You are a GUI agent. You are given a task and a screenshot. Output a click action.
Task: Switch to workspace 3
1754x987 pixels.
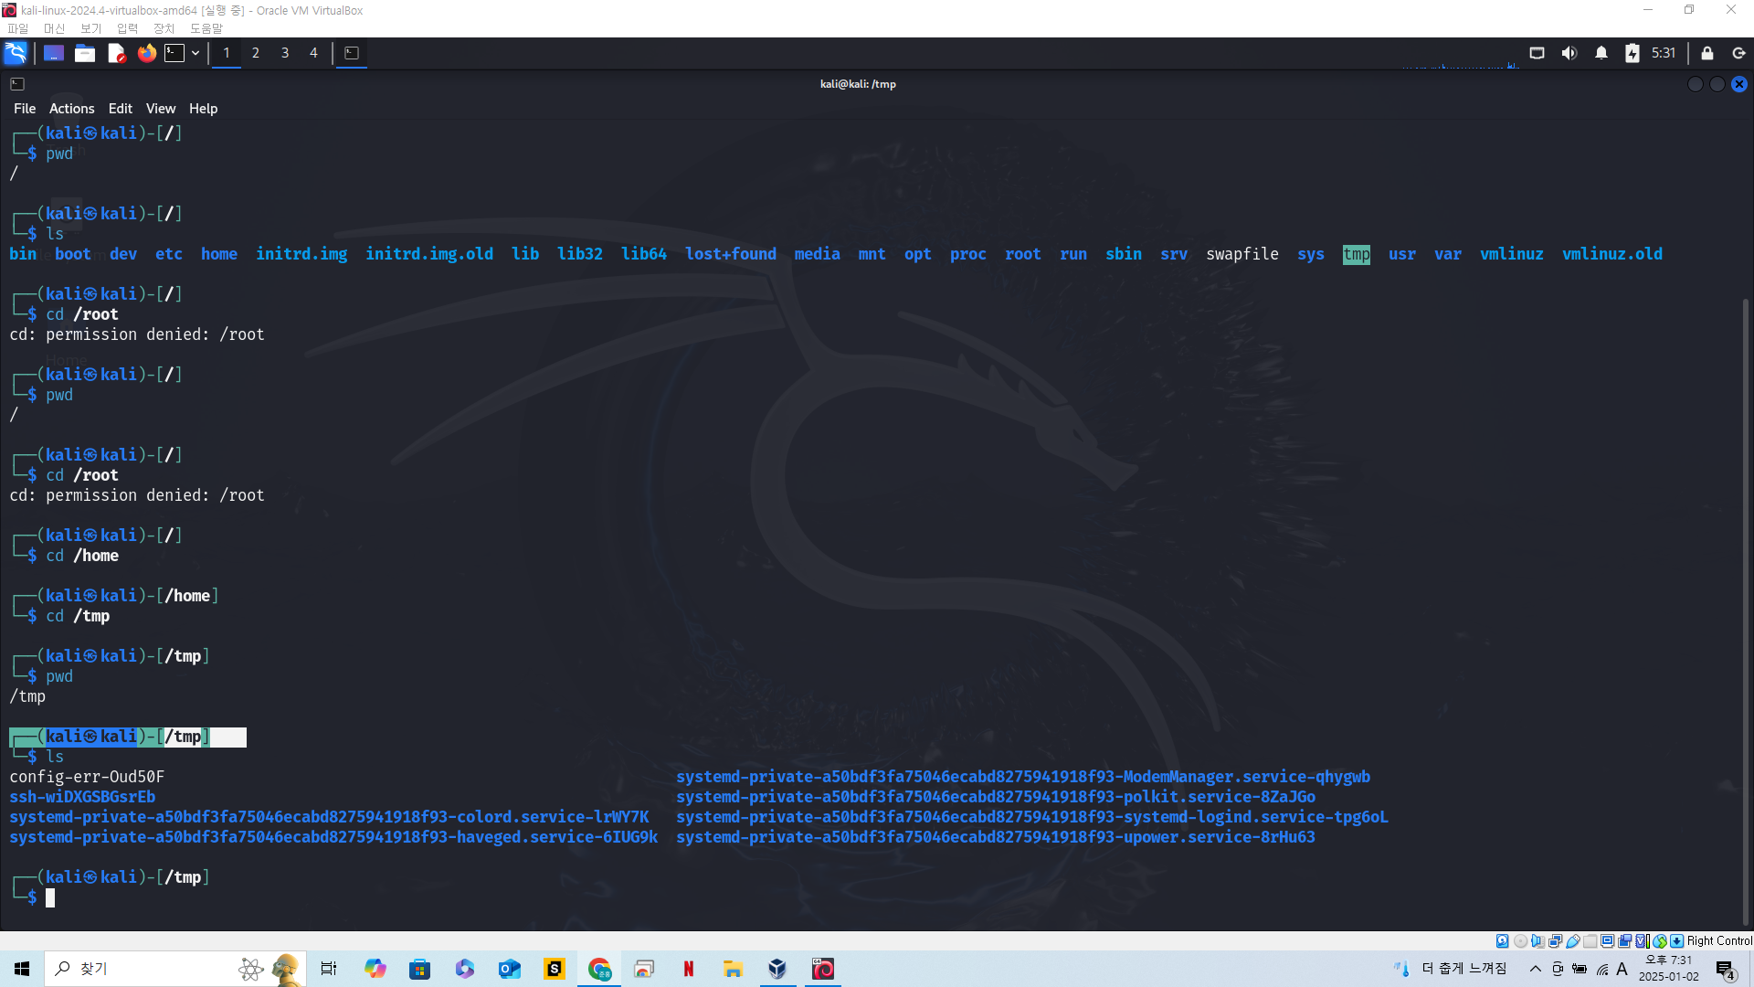285,53
